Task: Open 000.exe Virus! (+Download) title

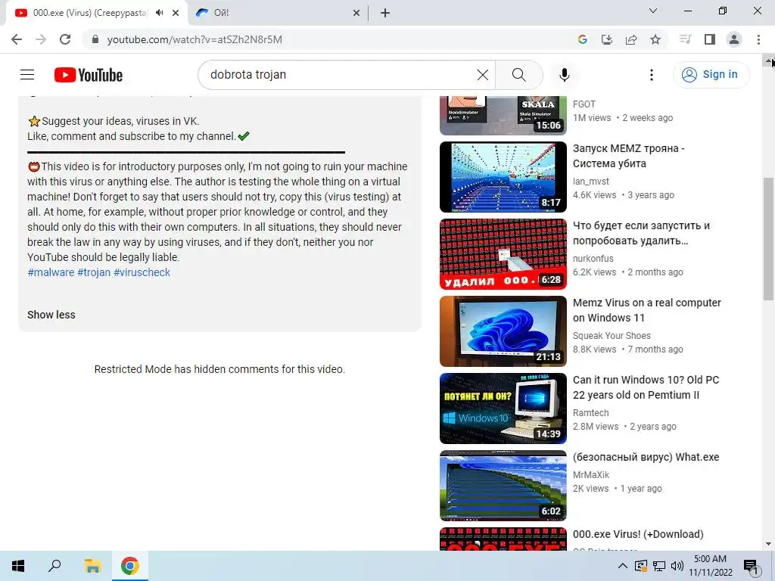Action: 638,534
